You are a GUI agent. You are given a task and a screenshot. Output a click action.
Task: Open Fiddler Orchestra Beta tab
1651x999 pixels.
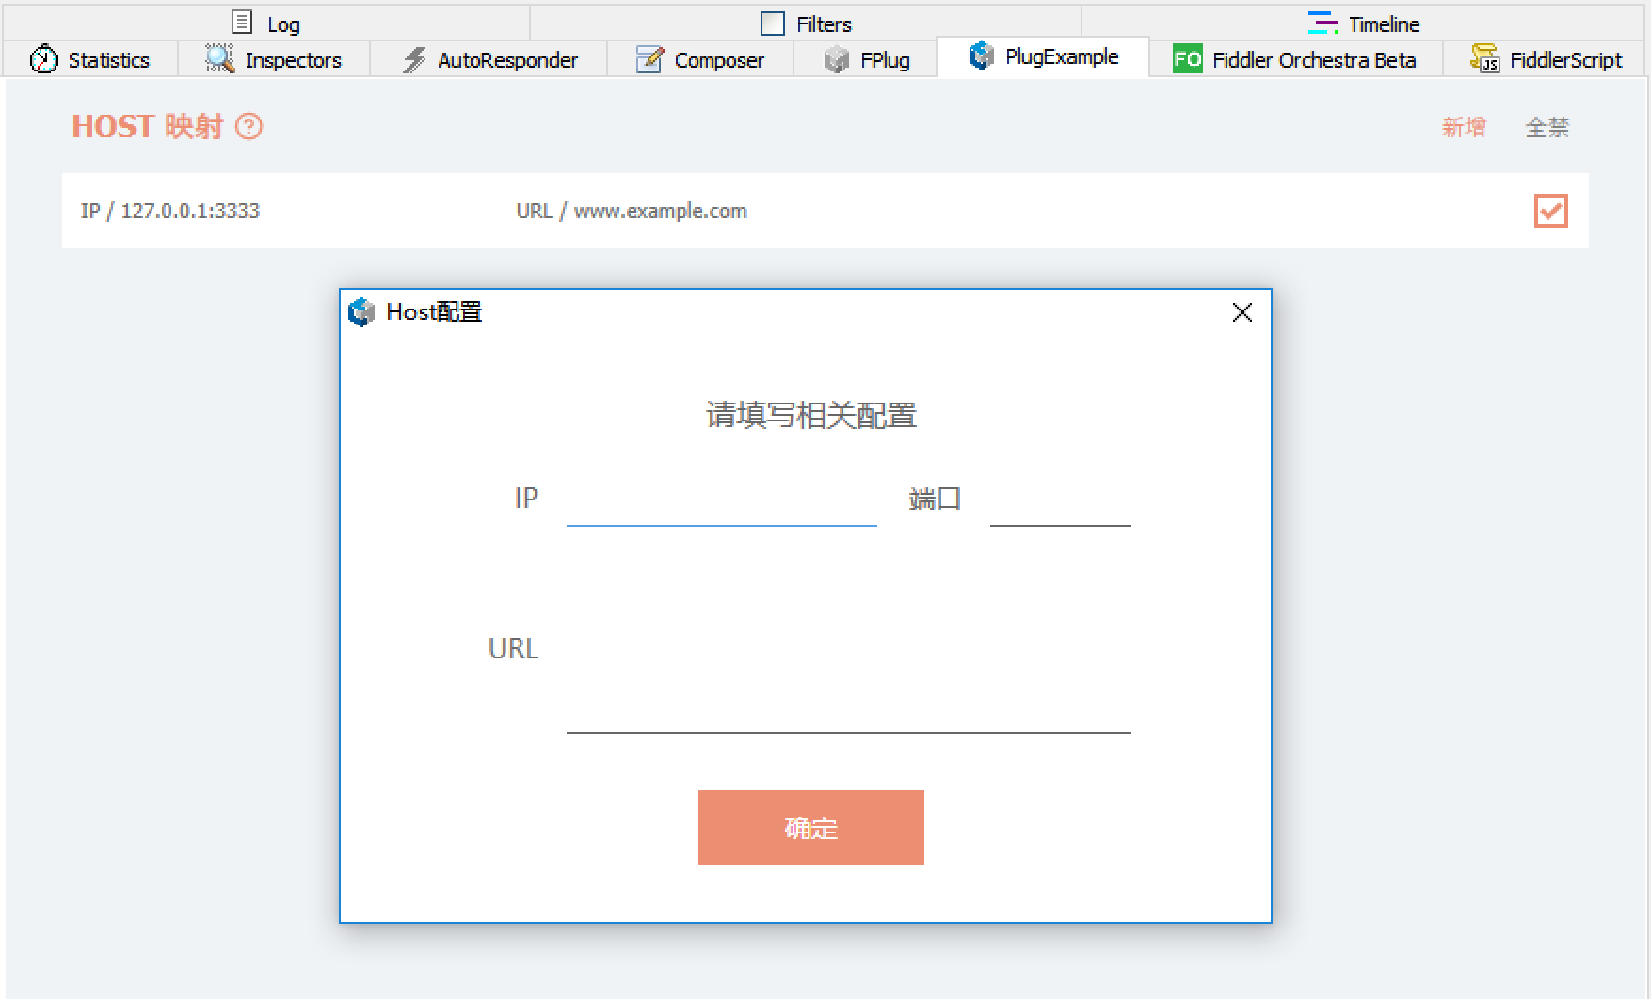1295,59
